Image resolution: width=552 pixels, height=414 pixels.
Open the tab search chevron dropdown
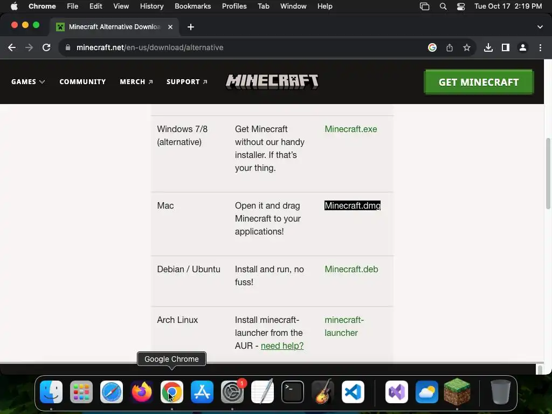(540, 27)
